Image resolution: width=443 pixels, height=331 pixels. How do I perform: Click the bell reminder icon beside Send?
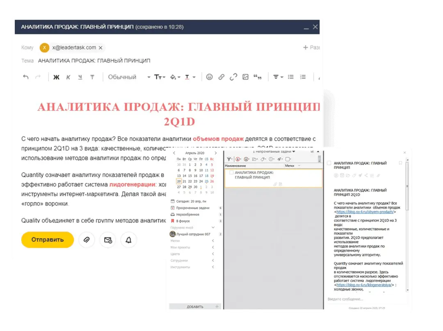128,240
